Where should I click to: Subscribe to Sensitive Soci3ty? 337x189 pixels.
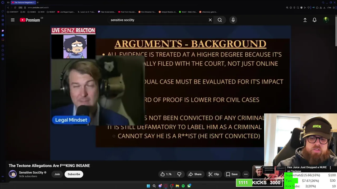pyautogui.click(x=74, y=174)
